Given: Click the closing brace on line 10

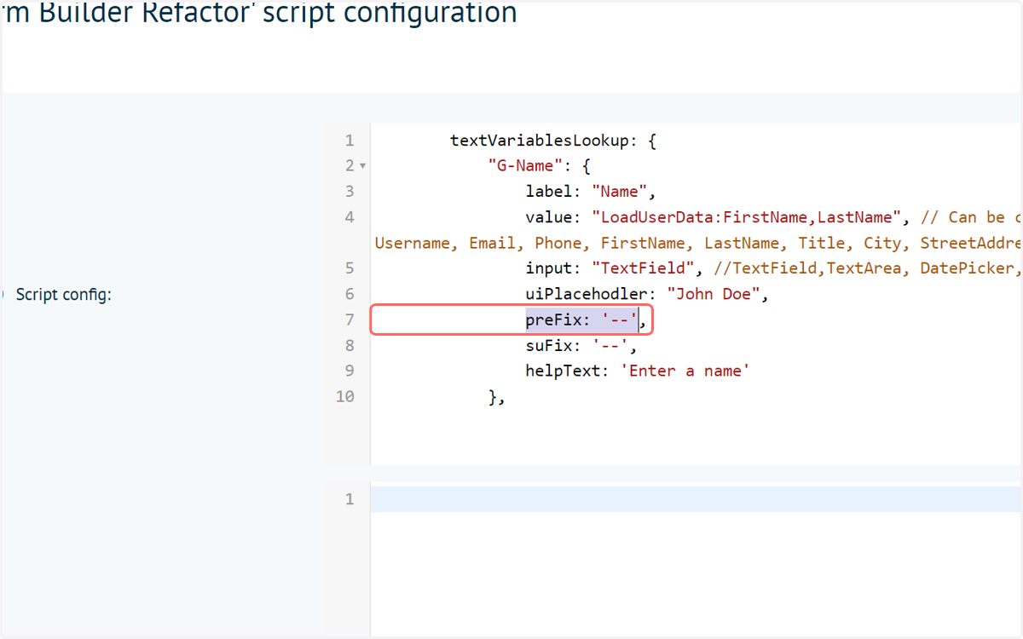Looking at the screenshot, I should tap(497, 396).
